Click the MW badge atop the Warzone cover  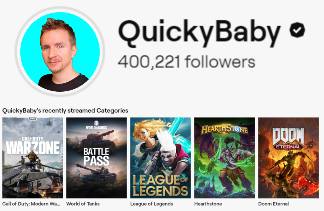32,118
